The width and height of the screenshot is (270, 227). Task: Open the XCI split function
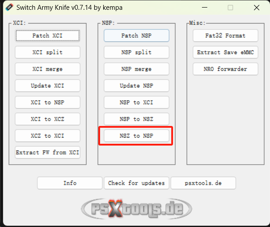48,52
